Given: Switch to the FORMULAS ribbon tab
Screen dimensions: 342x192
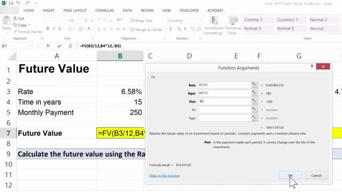Looking at the screenshot, I should click(105, 11).
